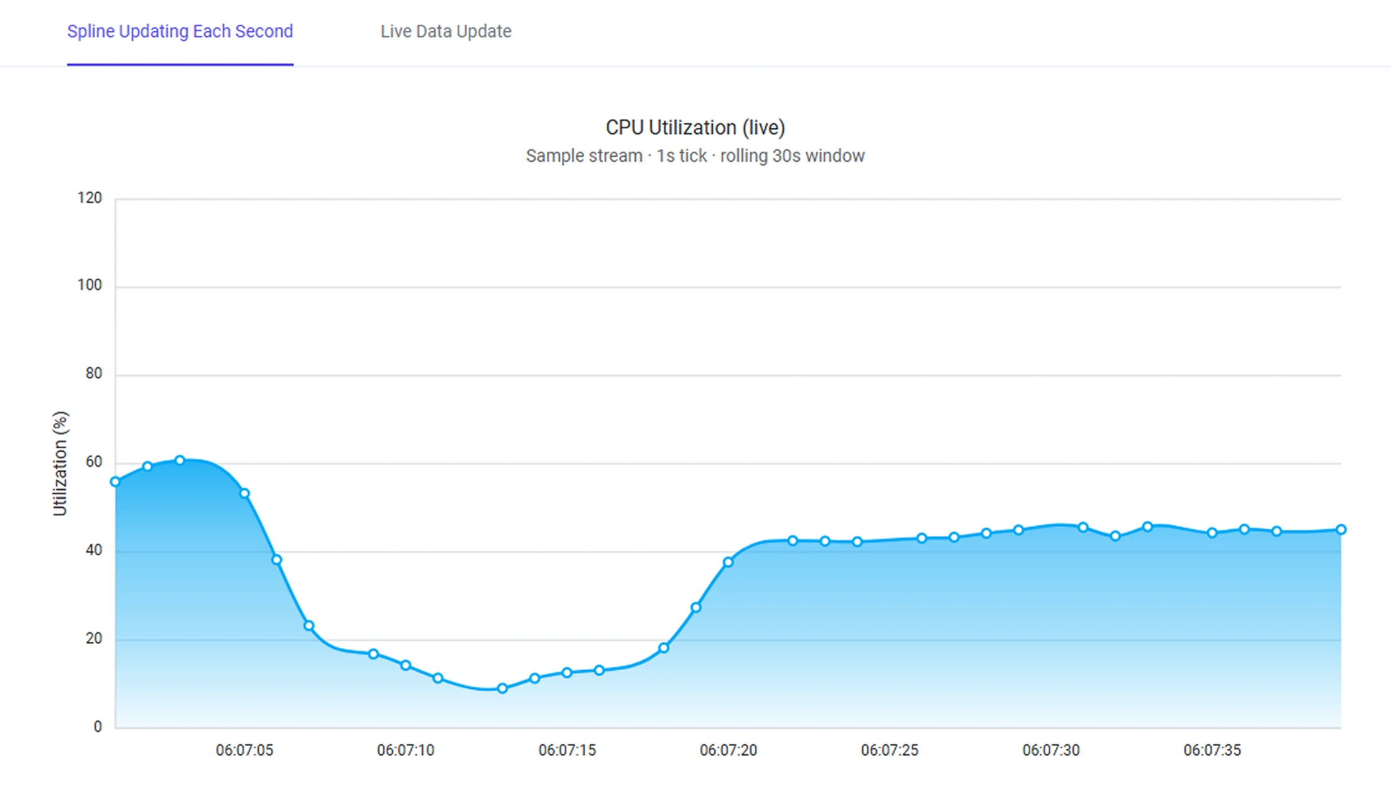Click the Utilization (%) axis title
The image size is (1391, 809).
(x=60, y=464)
